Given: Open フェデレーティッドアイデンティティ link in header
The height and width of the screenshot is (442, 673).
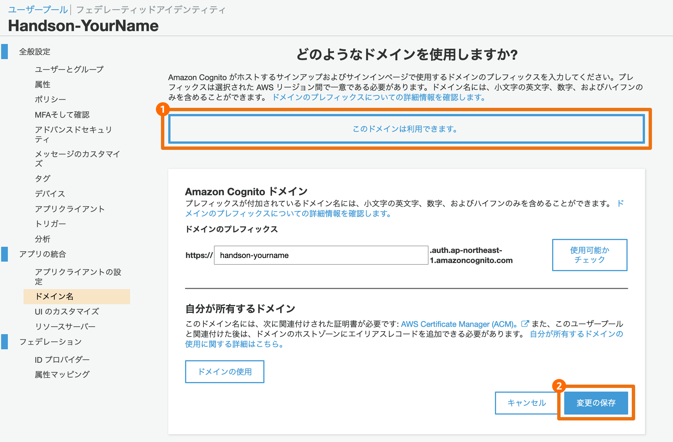Looking at the screenshot, I should coord(151,10).
